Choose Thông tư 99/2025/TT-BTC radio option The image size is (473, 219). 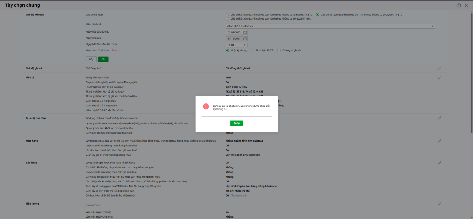click(x=227, y=19)
